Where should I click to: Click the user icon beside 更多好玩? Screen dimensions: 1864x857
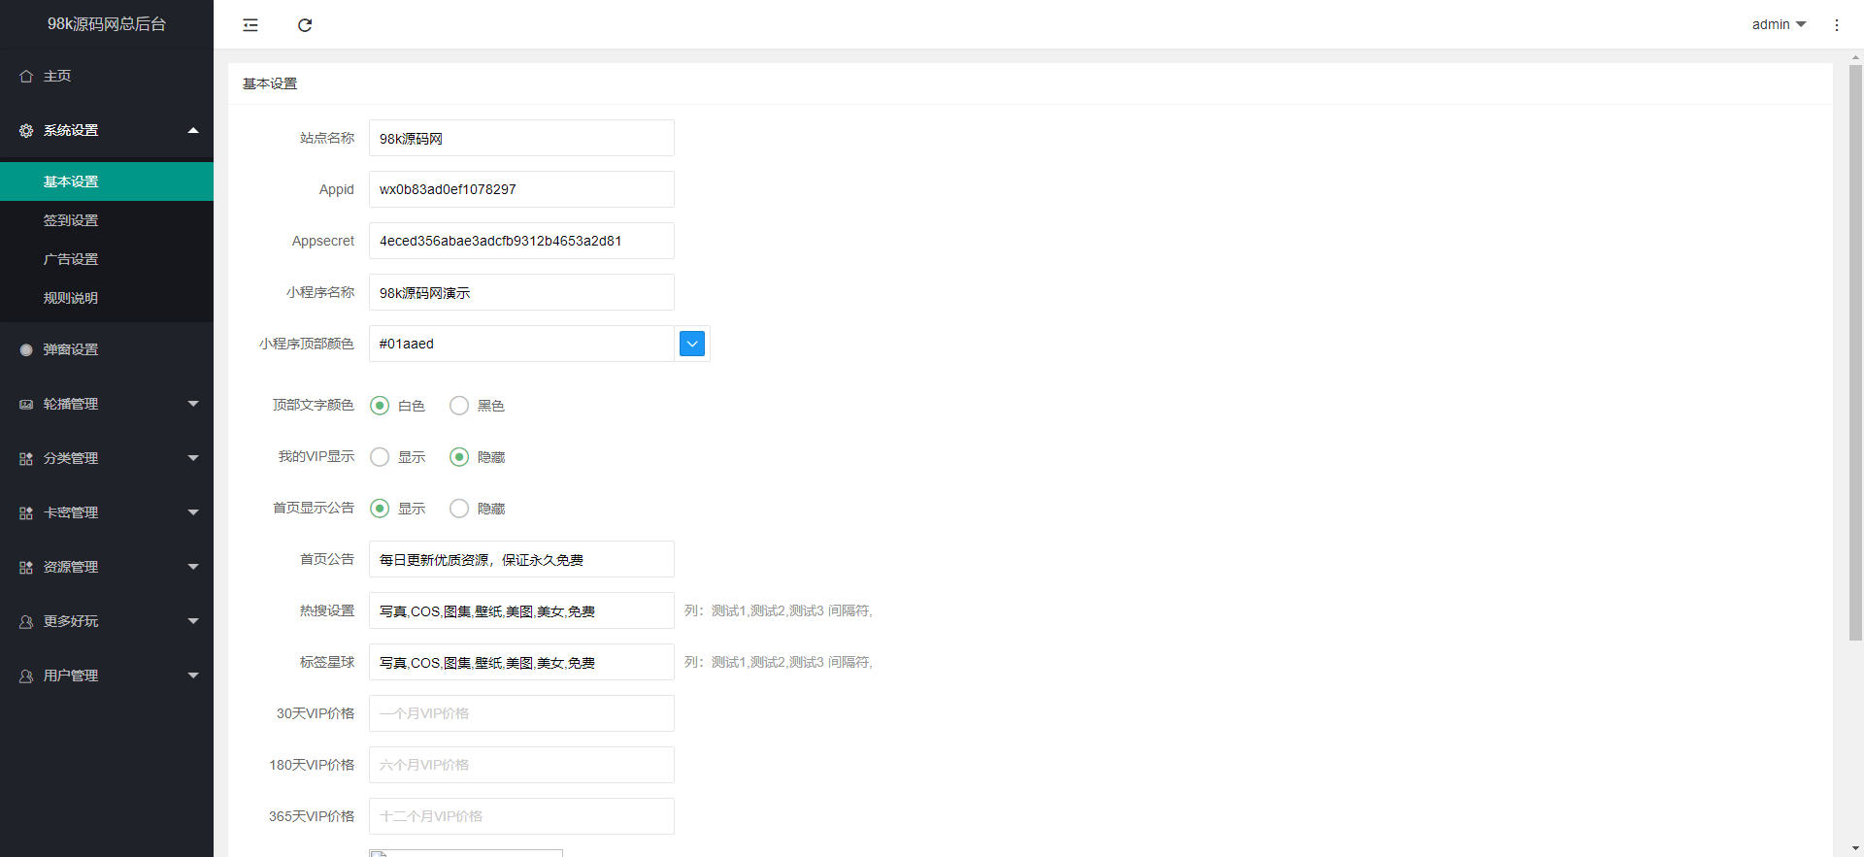coord(26,621)
